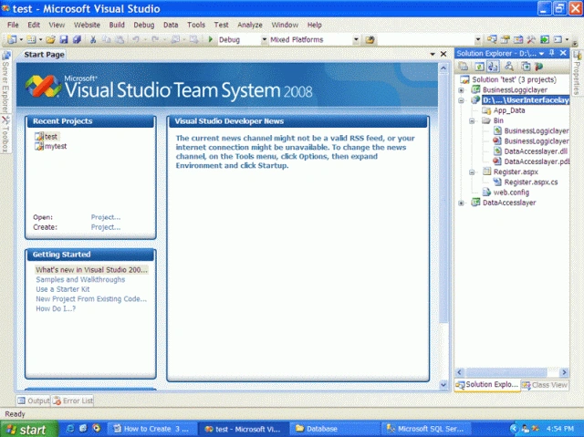
Task: Switch to the Class View tab
Action: (545, 385)
